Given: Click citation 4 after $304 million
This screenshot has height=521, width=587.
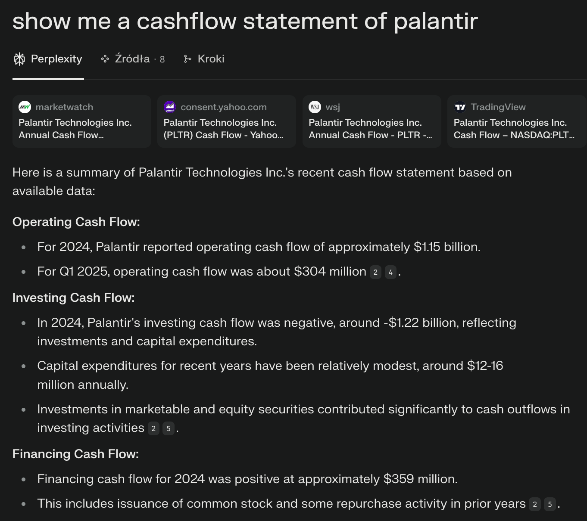Looking at the screenshot, I should coord(390,272).
